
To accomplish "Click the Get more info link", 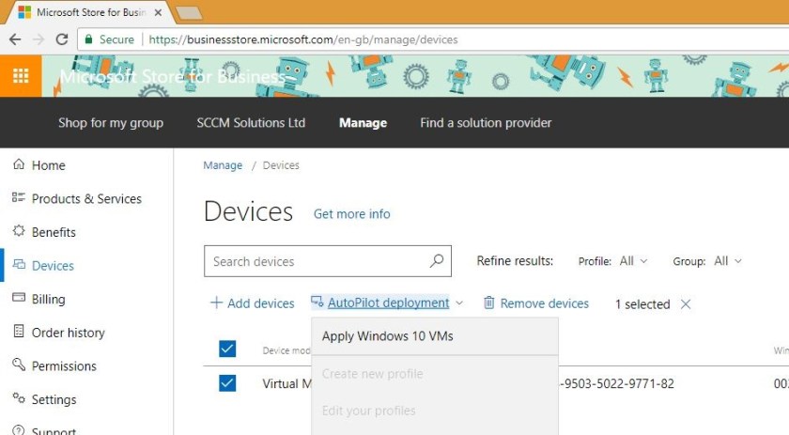I will click(x=351, y=214).
